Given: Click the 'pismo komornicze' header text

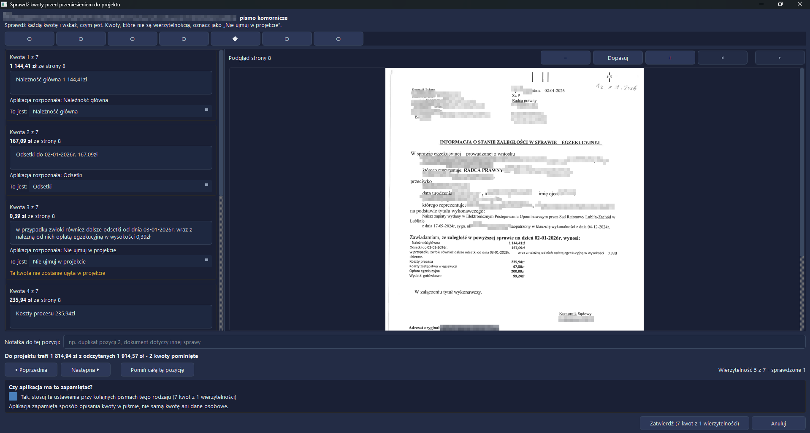Looking at the screenshot, I should coord(263,18).
